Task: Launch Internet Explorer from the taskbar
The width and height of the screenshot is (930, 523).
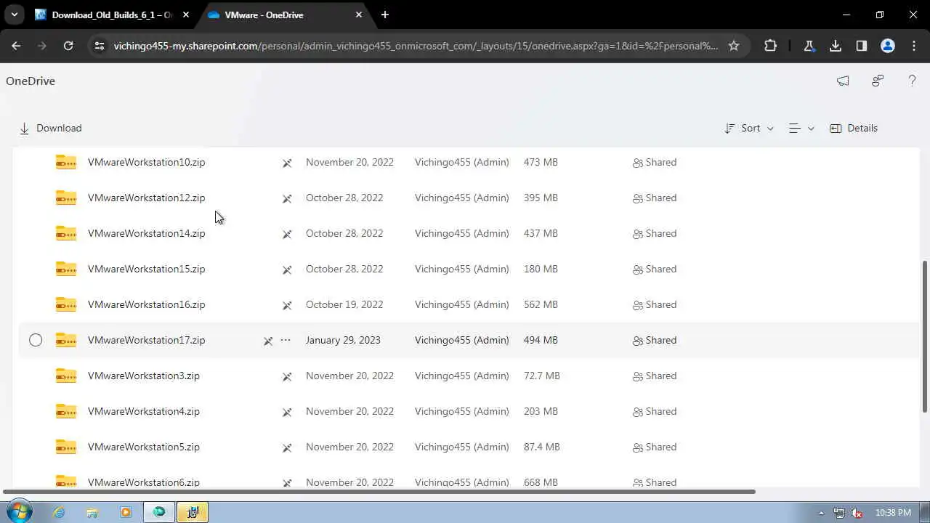Action: [59, 512]
